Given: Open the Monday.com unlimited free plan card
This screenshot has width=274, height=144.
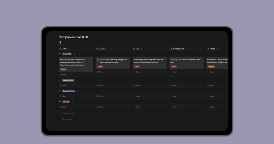Looking at the screenshot, I should click(186, 63).
